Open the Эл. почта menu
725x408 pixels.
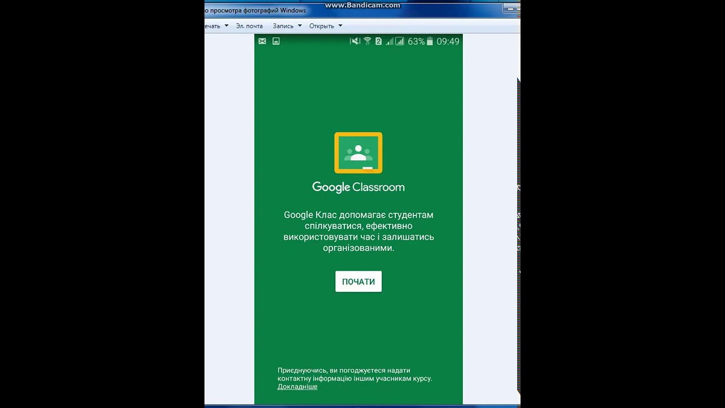249,26
